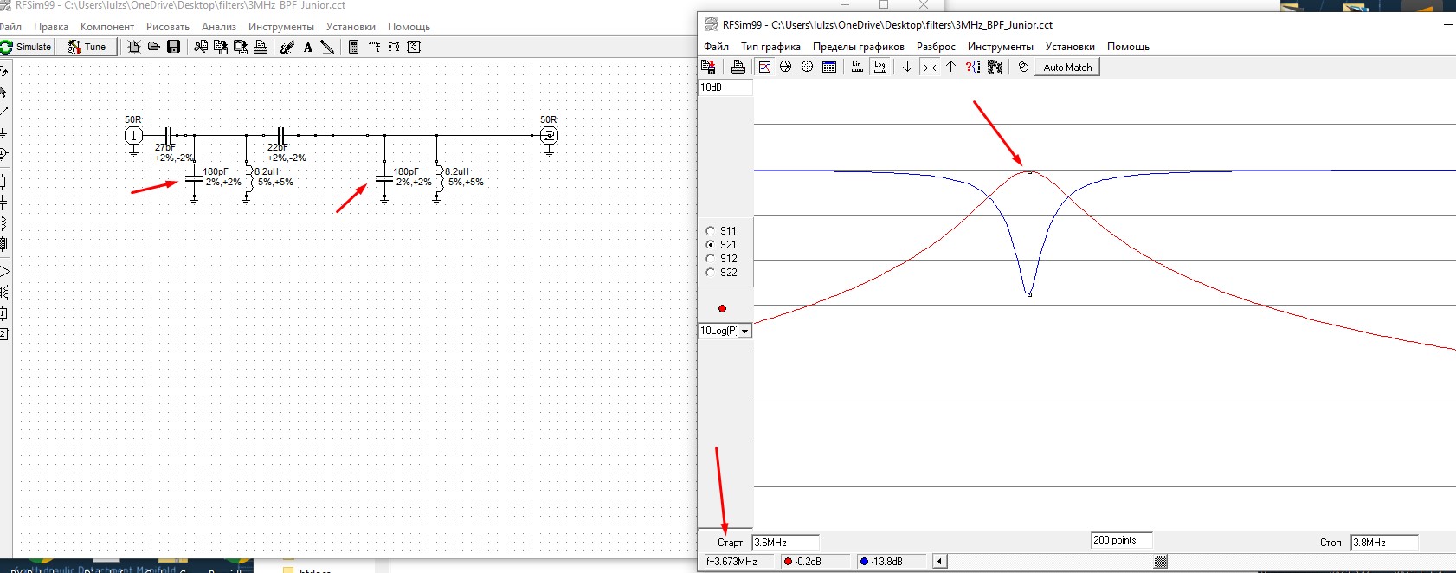Viewport: 1456px width, 573px height.
Task: Click the 200 points field
Action: [1121, 540]
